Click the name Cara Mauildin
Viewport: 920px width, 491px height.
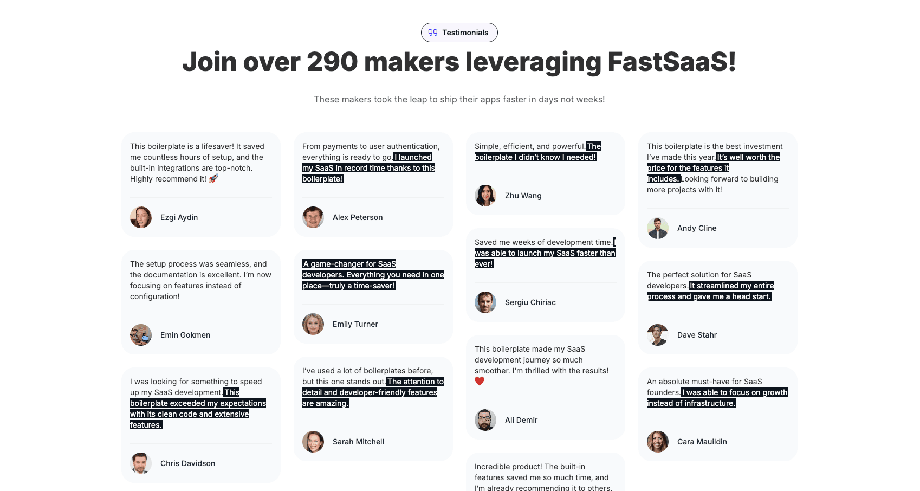point(702,442)
